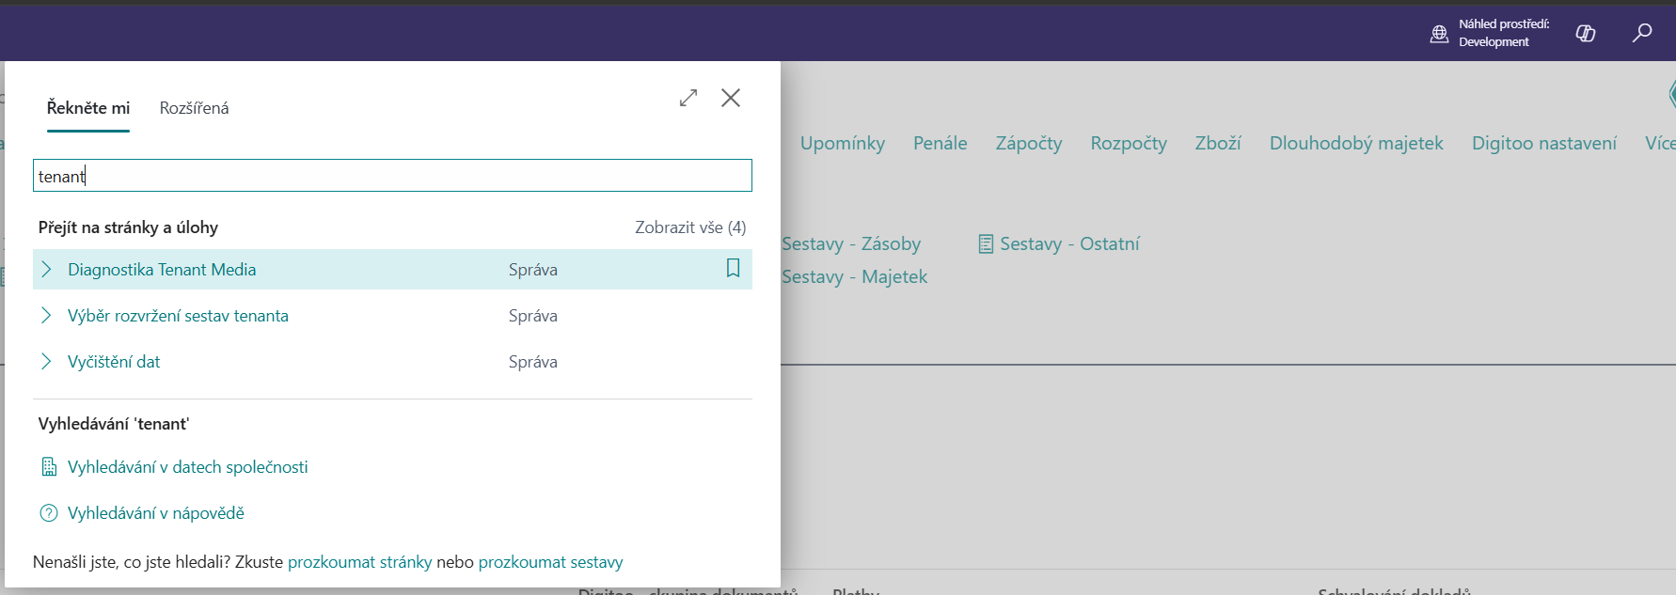The image size is (1676, 595).
Task: Open the Upomínky menu item
Action: click(843, 143)
